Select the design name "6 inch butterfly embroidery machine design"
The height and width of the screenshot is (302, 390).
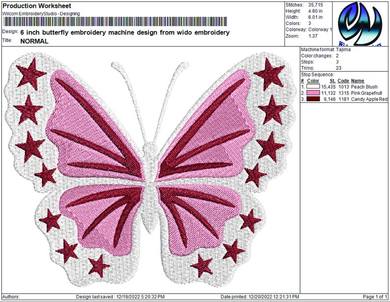click(x=89, y=32)
